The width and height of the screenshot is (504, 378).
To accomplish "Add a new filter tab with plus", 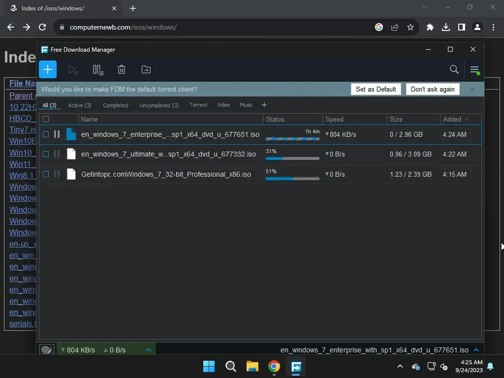I will pyautogui.click(x=264, y=105).
